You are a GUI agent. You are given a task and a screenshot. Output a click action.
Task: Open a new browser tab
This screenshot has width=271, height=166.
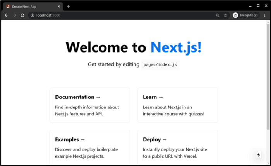pyautogui.click(x=68, y=7)
